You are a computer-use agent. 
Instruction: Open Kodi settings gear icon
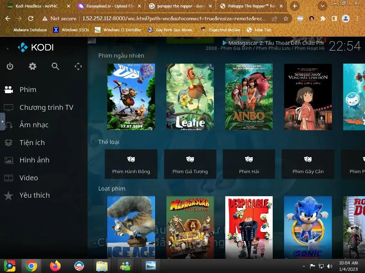32,66
